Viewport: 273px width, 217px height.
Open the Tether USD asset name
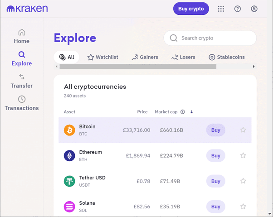pyautogui.click(x=92, y=178)
